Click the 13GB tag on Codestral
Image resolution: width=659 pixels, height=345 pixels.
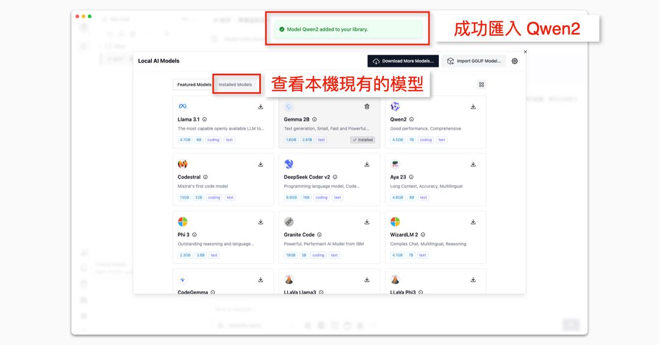[184, 198]
